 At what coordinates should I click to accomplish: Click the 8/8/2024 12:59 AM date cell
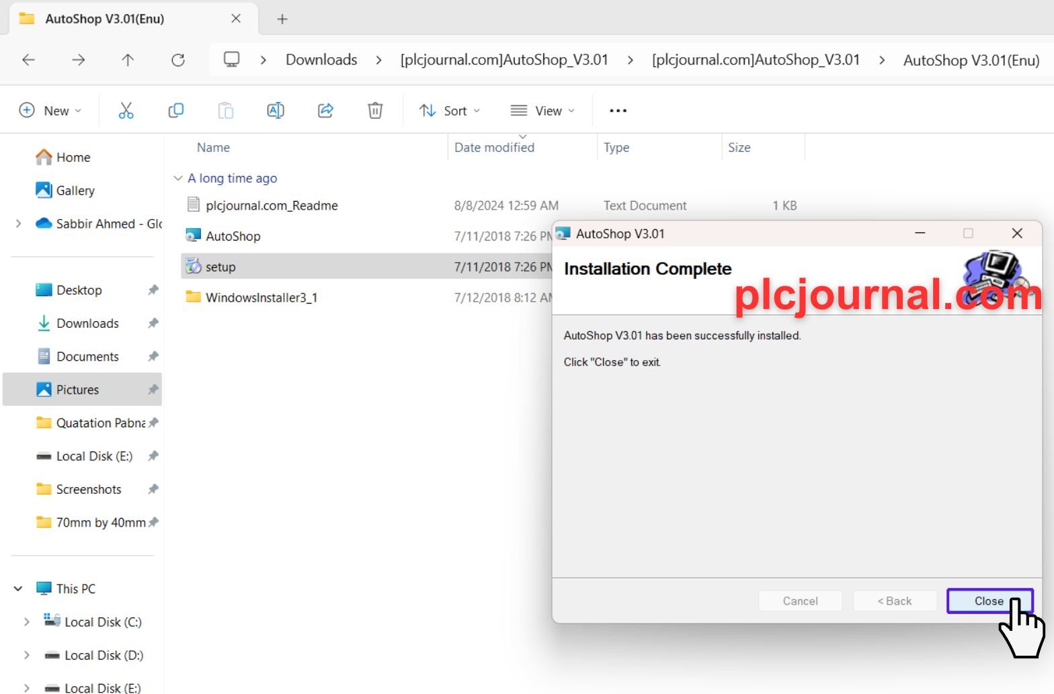506,206
